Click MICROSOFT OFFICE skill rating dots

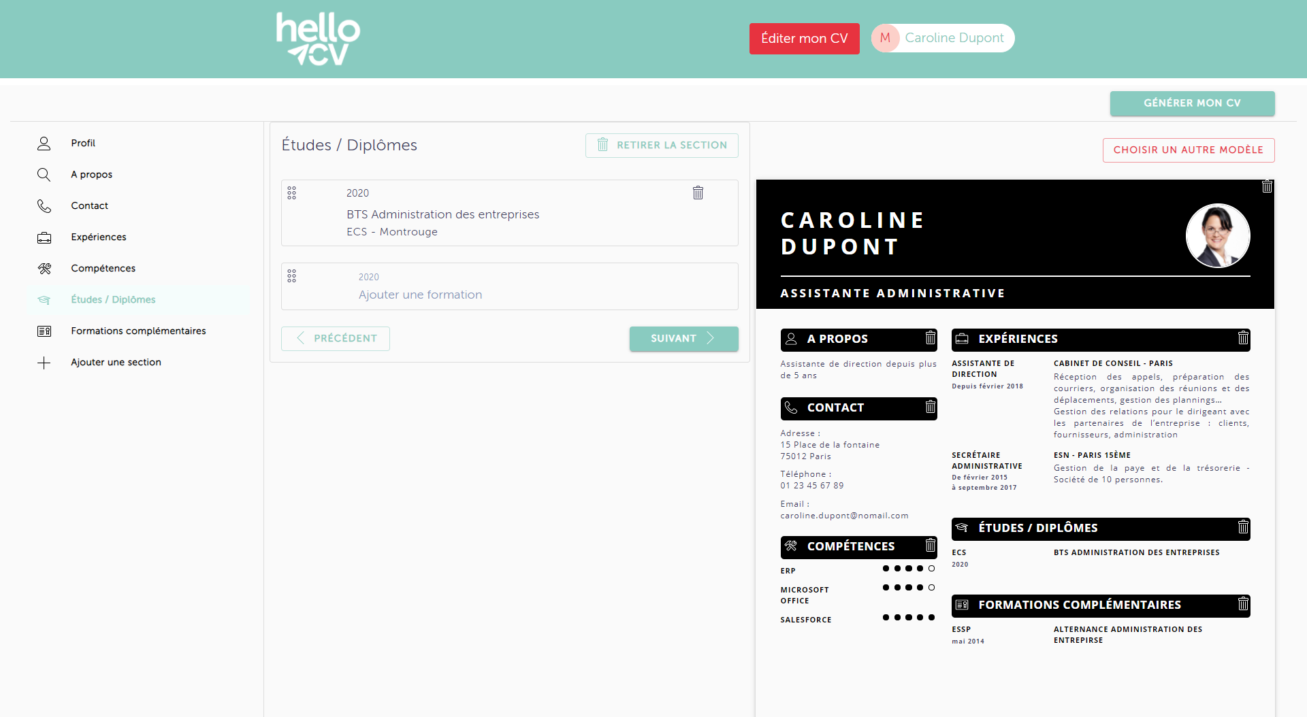pos(909,588)
